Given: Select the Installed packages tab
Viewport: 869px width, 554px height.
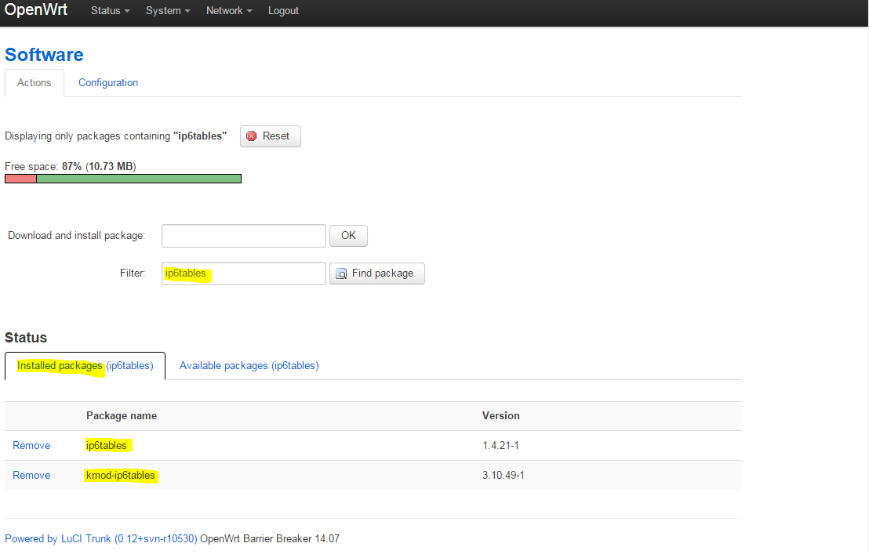Looking at the screenshot, I should pos(85,366).
